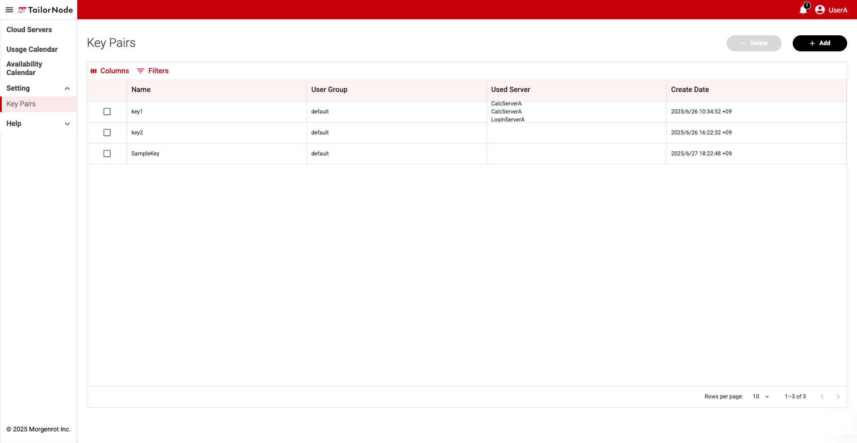Open the Filters panel
Image resolution: width=857 pixels, height=443 pixels.
click(153, 71)
